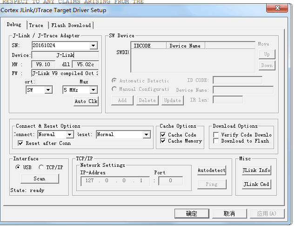Click the ID CODE input field

tap(238, 80)
